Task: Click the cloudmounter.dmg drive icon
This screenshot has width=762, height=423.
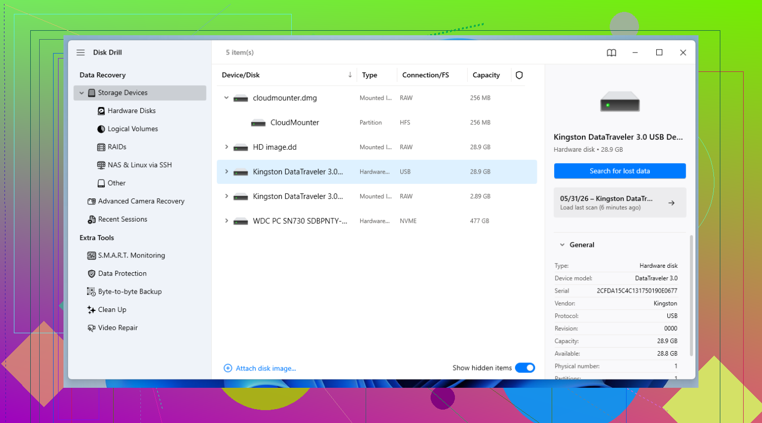Action: pyautogui.click(x=241, y=98)
